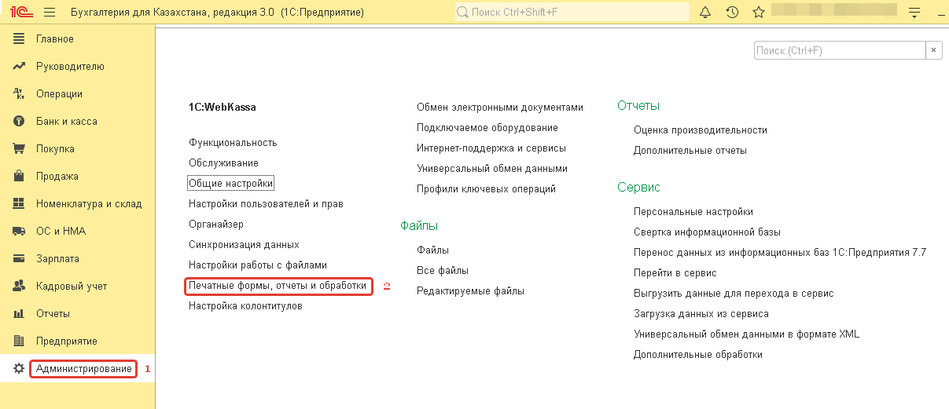Viewport: 949px width, 409px height.
Task: Focus the Поиск (Ctrl+F) field
Action: (840, 50)
